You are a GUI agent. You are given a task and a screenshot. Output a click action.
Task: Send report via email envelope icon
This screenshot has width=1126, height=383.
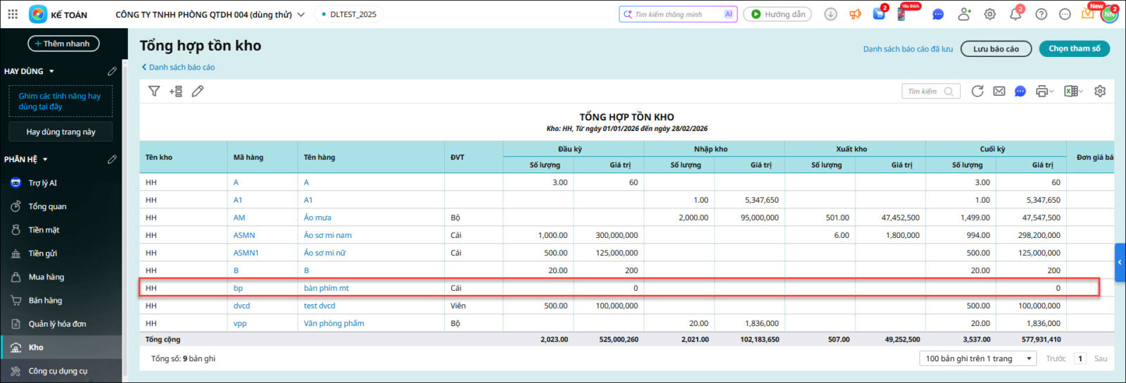coord(999,91)
